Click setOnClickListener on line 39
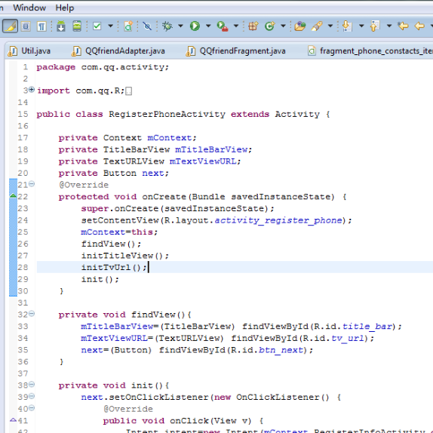Image resolution: width=433 pixels, height=433 pixels. (158, 397)
